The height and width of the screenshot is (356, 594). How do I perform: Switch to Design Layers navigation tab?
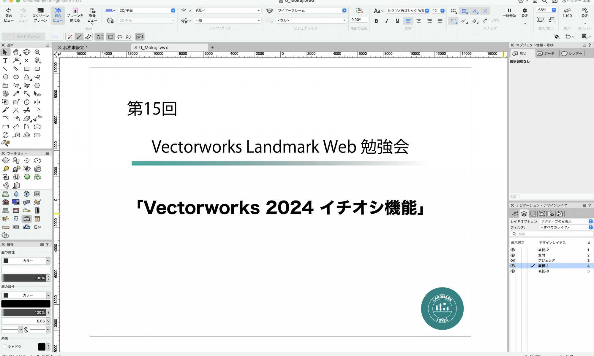[524, 214]
